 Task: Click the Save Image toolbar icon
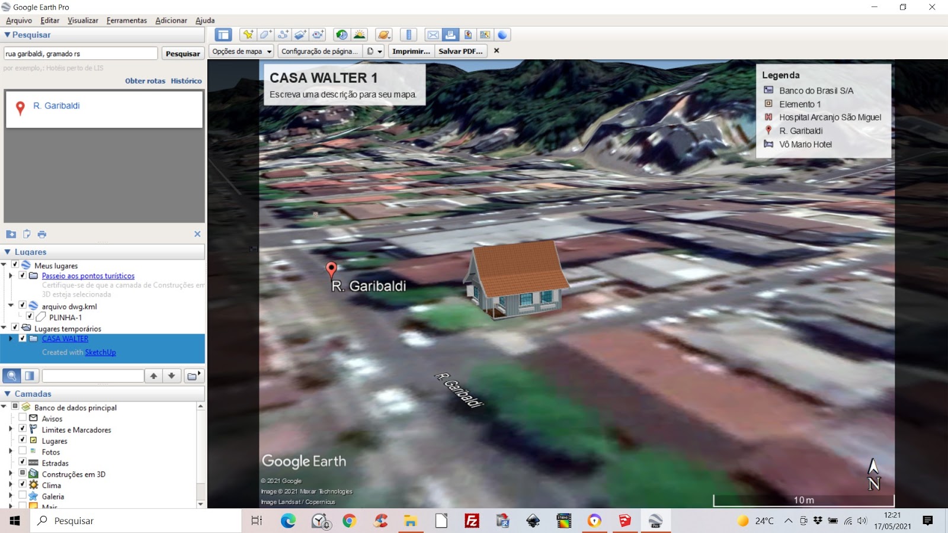point(467,35)
